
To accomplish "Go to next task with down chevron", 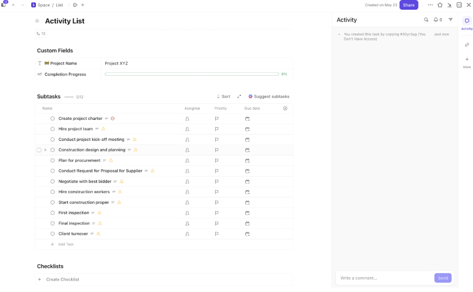I will [23, 5].
